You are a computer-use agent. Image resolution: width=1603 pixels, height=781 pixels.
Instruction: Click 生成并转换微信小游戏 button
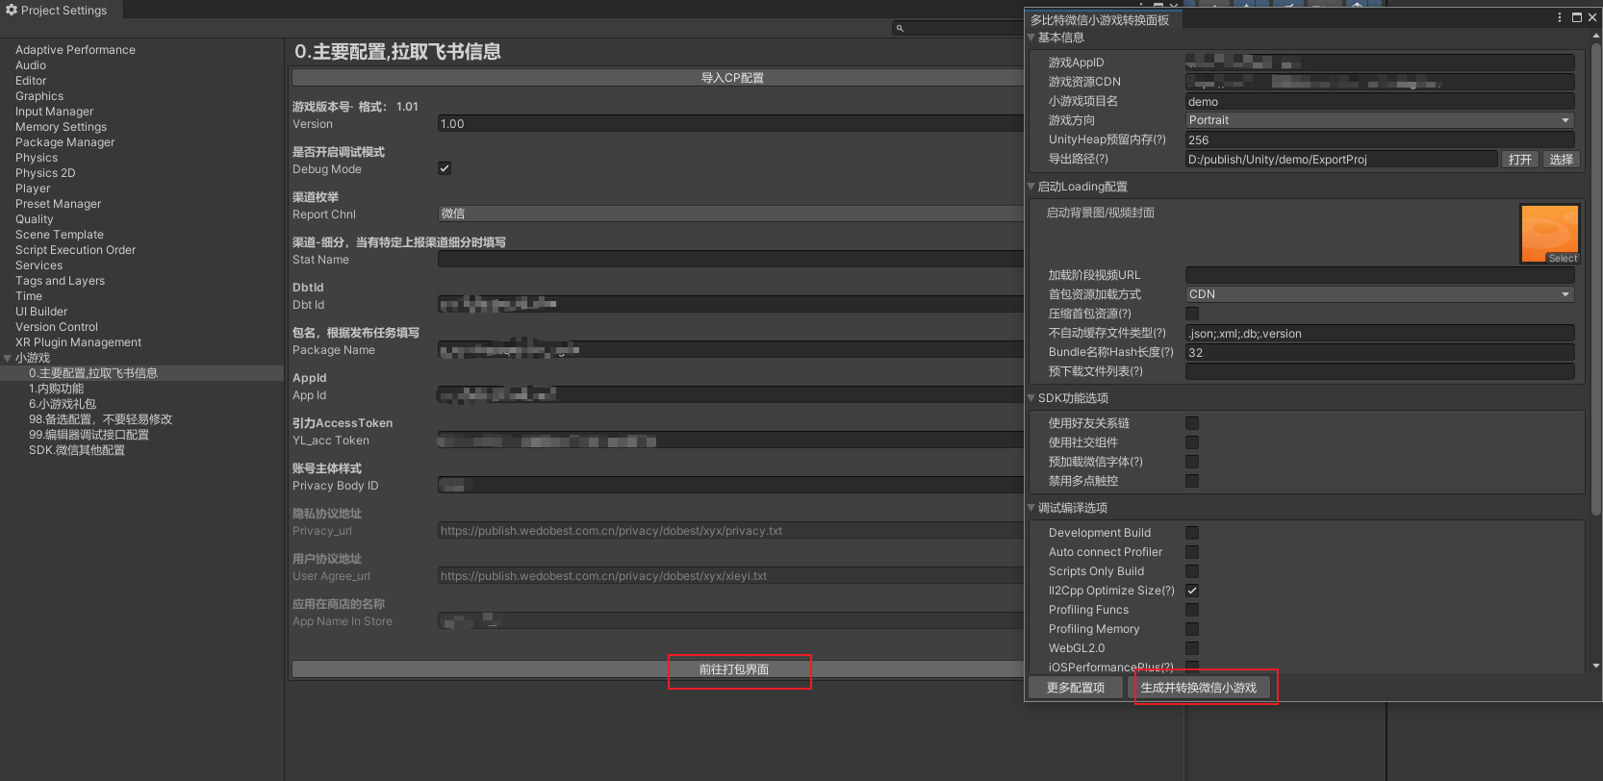[x=1198, y=688]
